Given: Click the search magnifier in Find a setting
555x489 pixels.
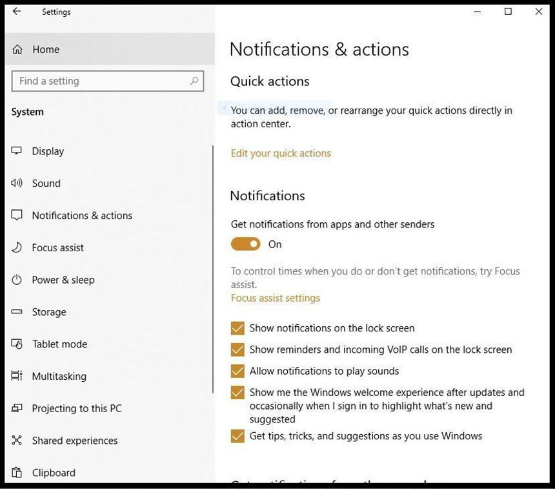Looking at the screenshot, I should (x=194, y=81).
